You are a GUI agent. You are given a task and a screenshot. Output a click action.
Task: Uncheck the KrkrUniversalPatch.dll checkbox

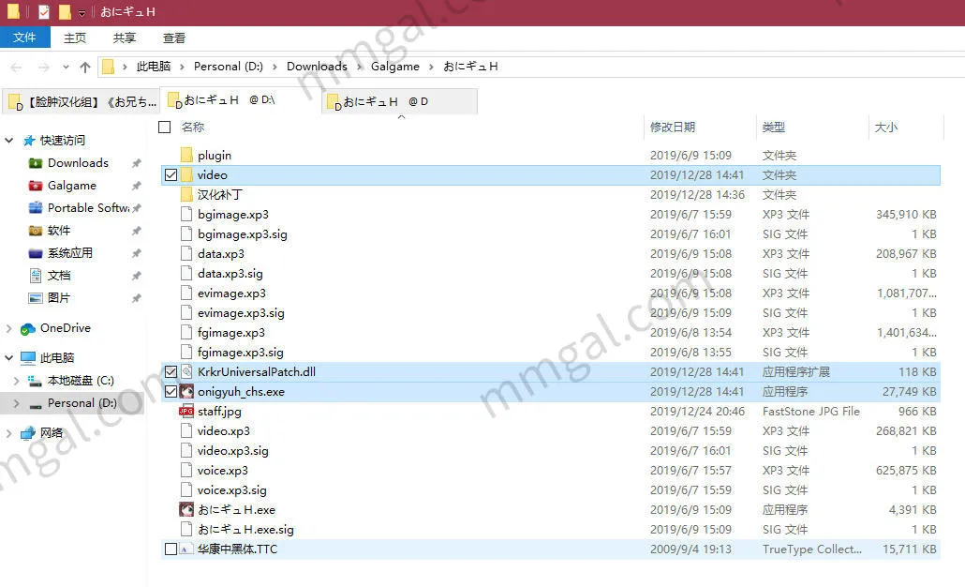pyautogui.click(x=171, y=372)
